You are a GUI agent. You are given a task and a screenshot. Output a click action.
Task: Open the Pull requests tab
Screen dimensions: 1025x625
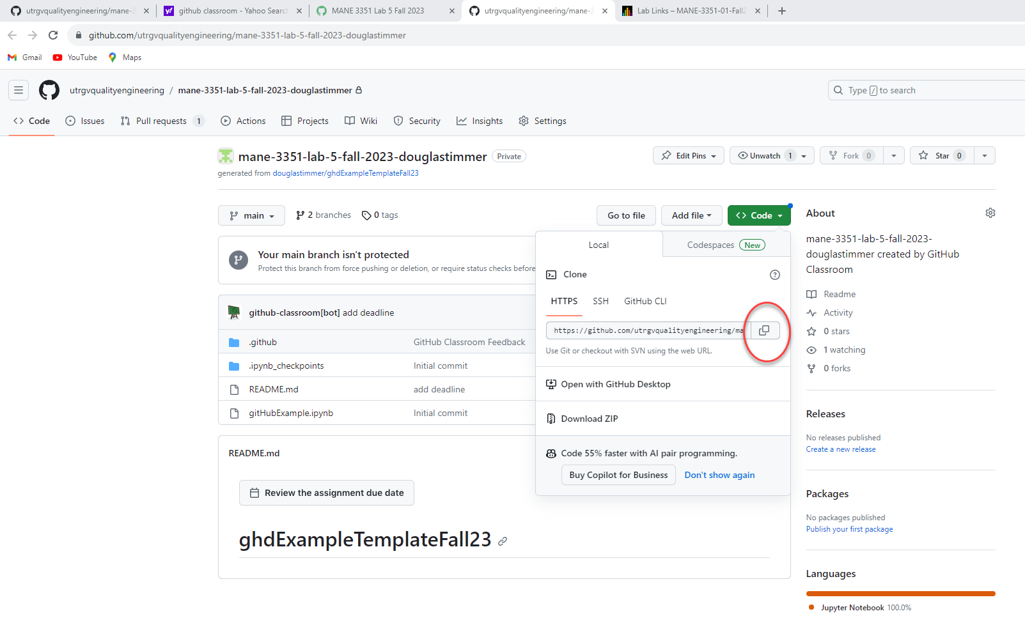click(x=160, y=121)
